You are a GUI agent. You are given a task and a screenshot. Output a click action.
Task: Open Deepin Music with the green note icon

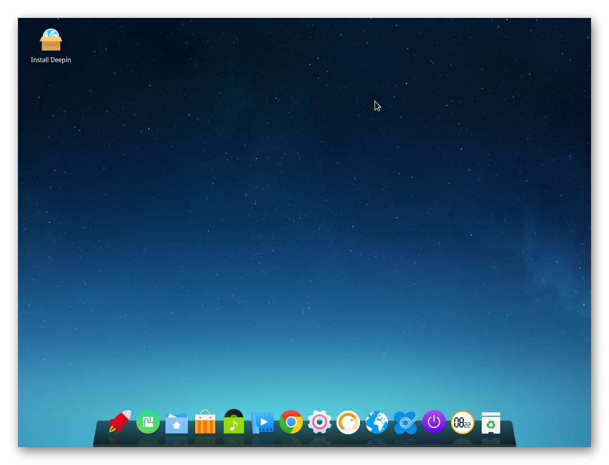[x=234, y=421]
